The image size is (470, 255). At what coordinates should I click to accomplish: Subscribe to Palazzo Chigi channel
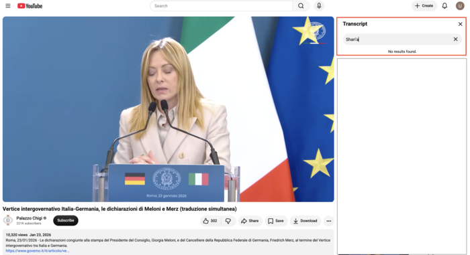66,220
